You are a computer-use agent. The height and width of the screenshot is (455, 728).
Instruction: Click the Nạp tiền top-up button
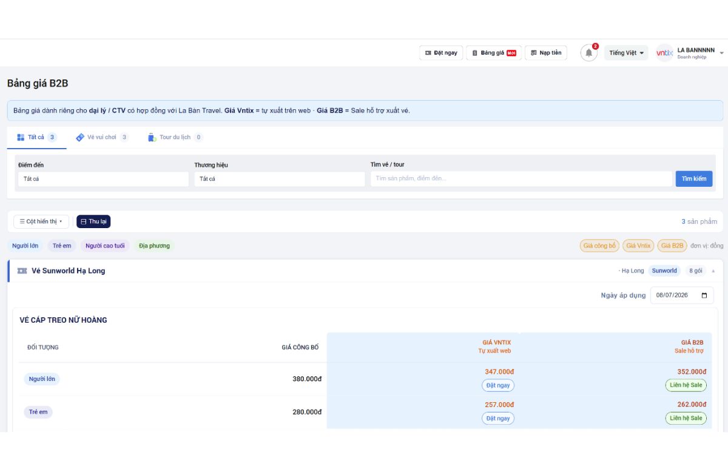point(546,53)
